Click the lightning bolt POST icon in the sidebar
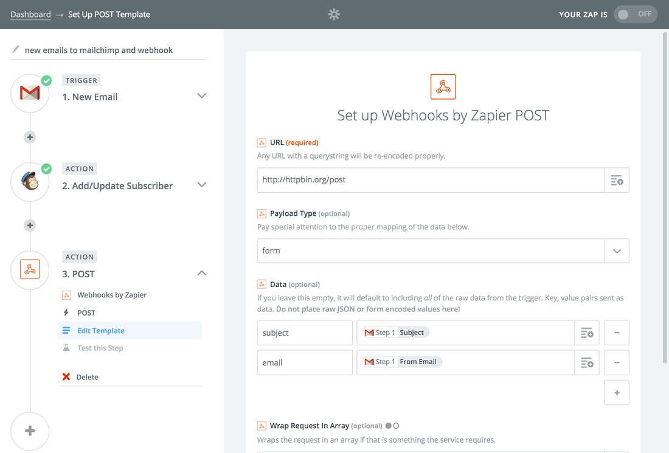This screenshot has height=453, width=669. (67, 313)
